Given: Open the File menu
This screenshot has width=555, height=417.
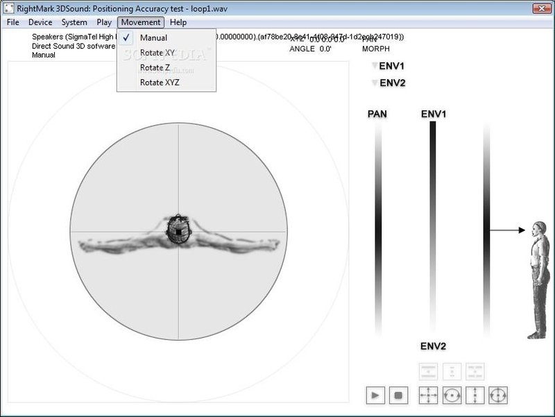Looking at the screenshot, I should 13,22.
